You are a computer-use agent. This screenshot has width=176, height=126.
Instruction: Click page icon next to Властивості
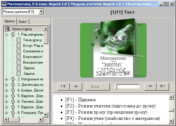tap(18, 57)
